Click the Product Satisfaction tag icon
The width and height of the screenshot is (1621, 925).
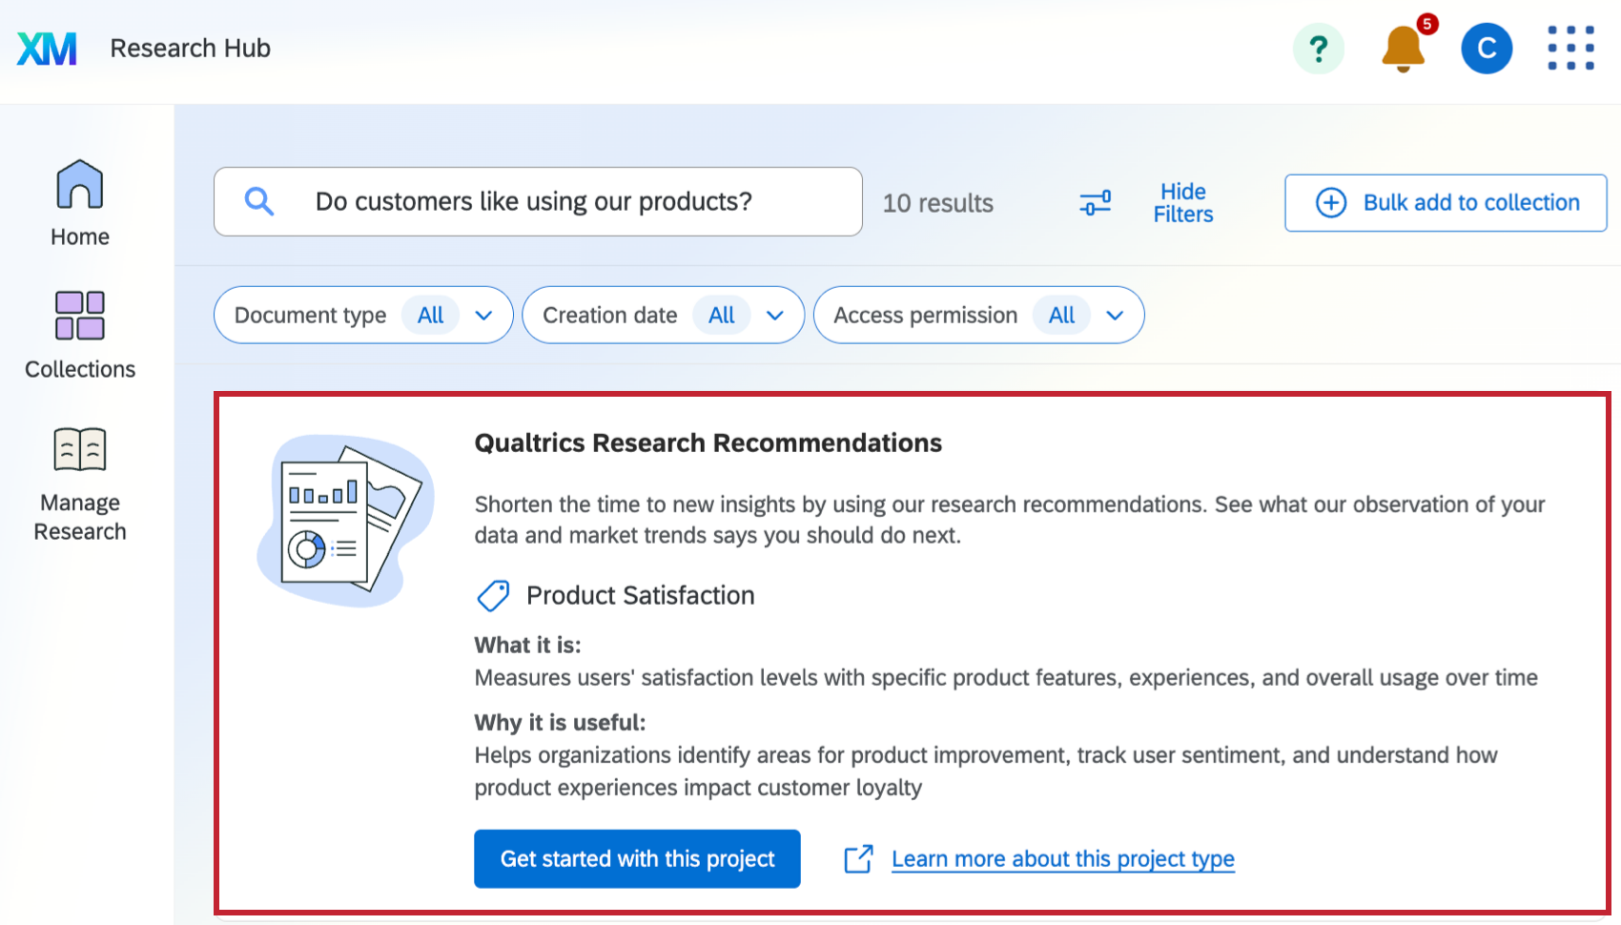[x=492, y=595]
